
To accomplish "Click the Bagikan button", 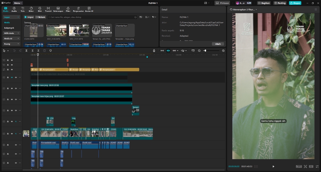I will [x=264, y=3].
